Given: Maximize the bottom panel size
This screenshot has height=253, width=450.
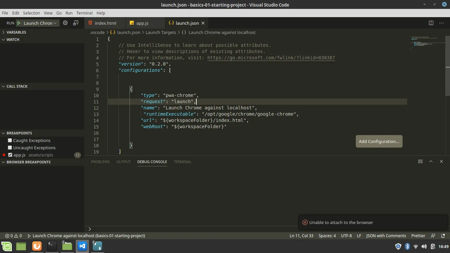Looking at the screenshot, I should 431,161.
